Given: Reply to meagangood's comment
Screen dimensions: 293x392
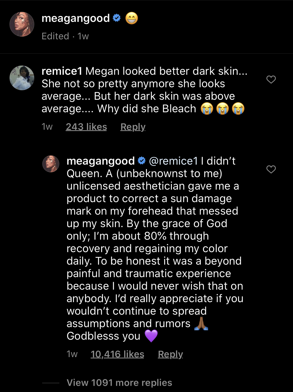Looking at the screenshot, I should tap(170, 354).
